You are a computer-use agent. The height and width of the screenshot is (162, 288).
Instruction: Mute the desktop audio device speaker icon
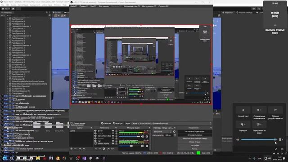click(142, 146)
